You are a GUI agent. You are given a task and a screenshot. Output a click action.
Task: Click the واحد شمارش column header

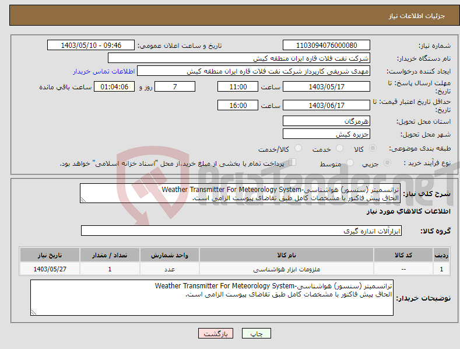click(x=170, y=255)
